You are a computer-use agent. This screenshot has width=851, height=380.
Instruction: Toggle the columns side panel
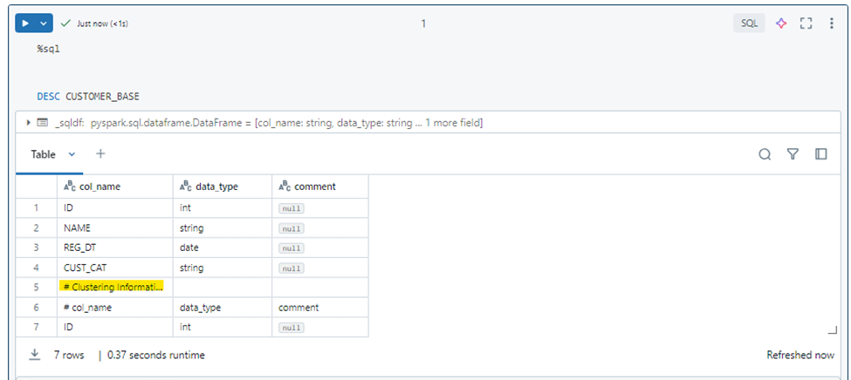[821, 154]
